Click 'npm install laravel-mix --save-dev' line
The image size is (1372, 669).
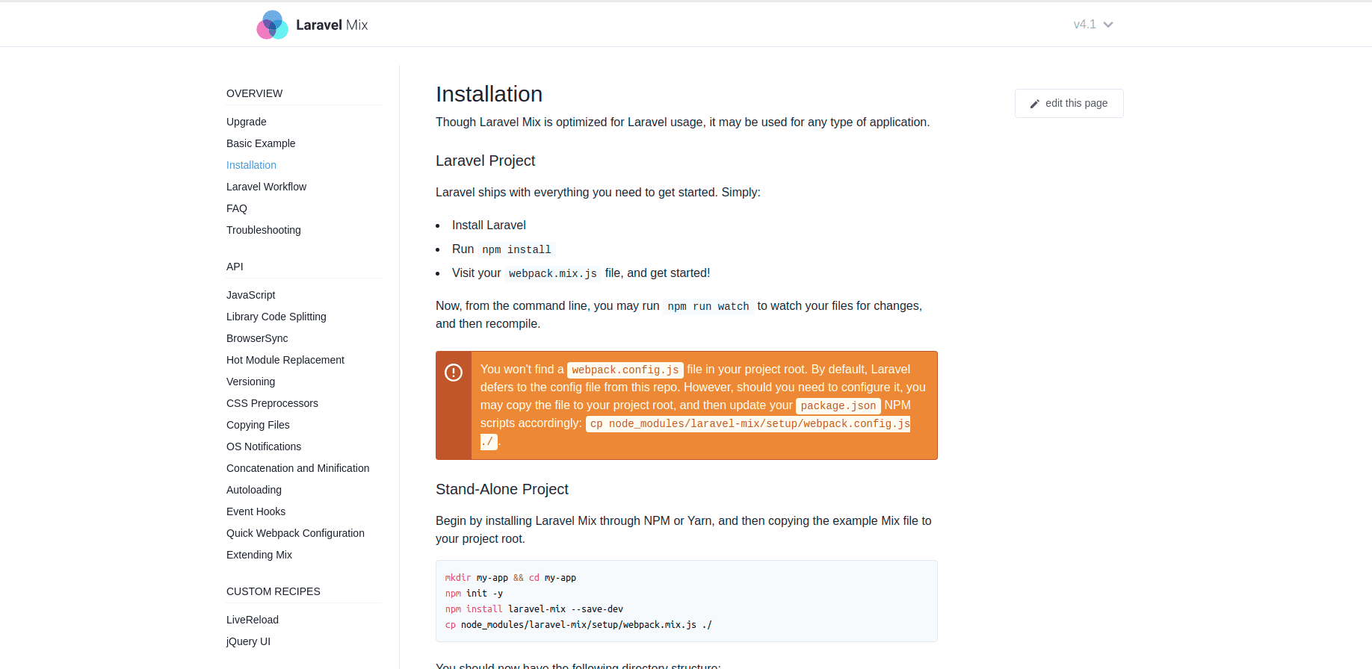[534, 609]
